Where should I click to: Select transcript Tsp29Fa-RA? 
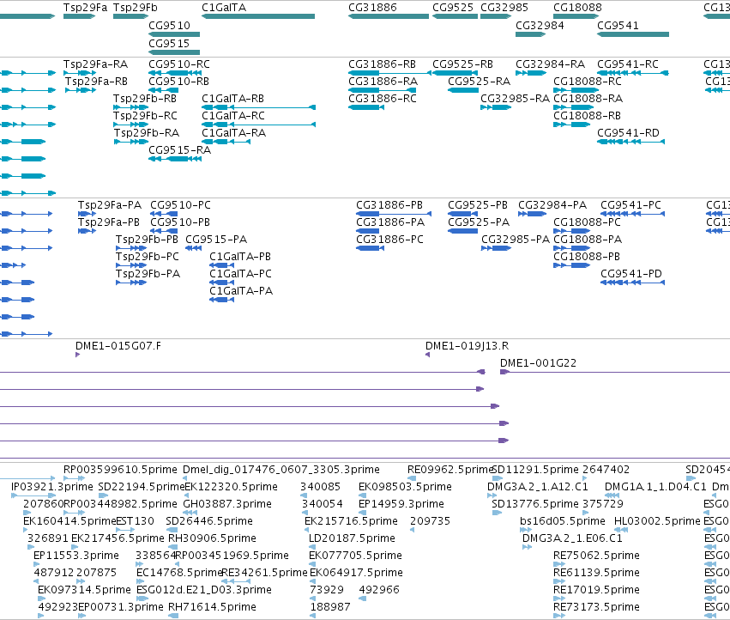click(95, 64)
